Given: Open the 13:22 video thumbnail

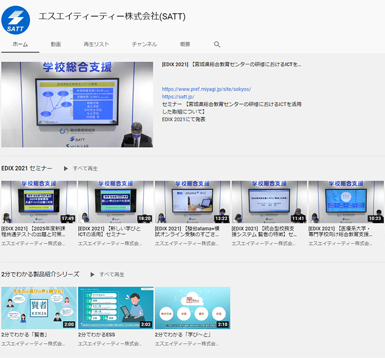Looking at the screenshot, I should pos(193,202).
